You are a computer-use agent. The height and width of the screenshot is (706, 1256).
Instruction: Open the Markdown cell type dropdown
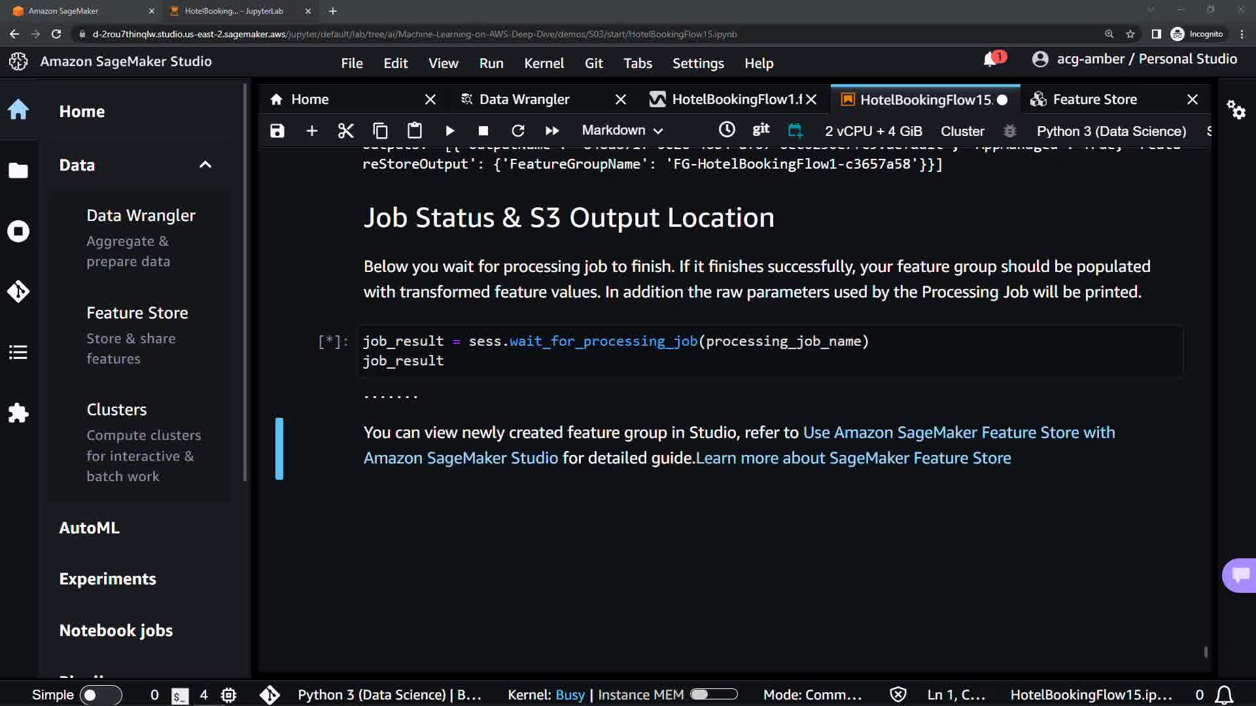(x=622, y=131)
